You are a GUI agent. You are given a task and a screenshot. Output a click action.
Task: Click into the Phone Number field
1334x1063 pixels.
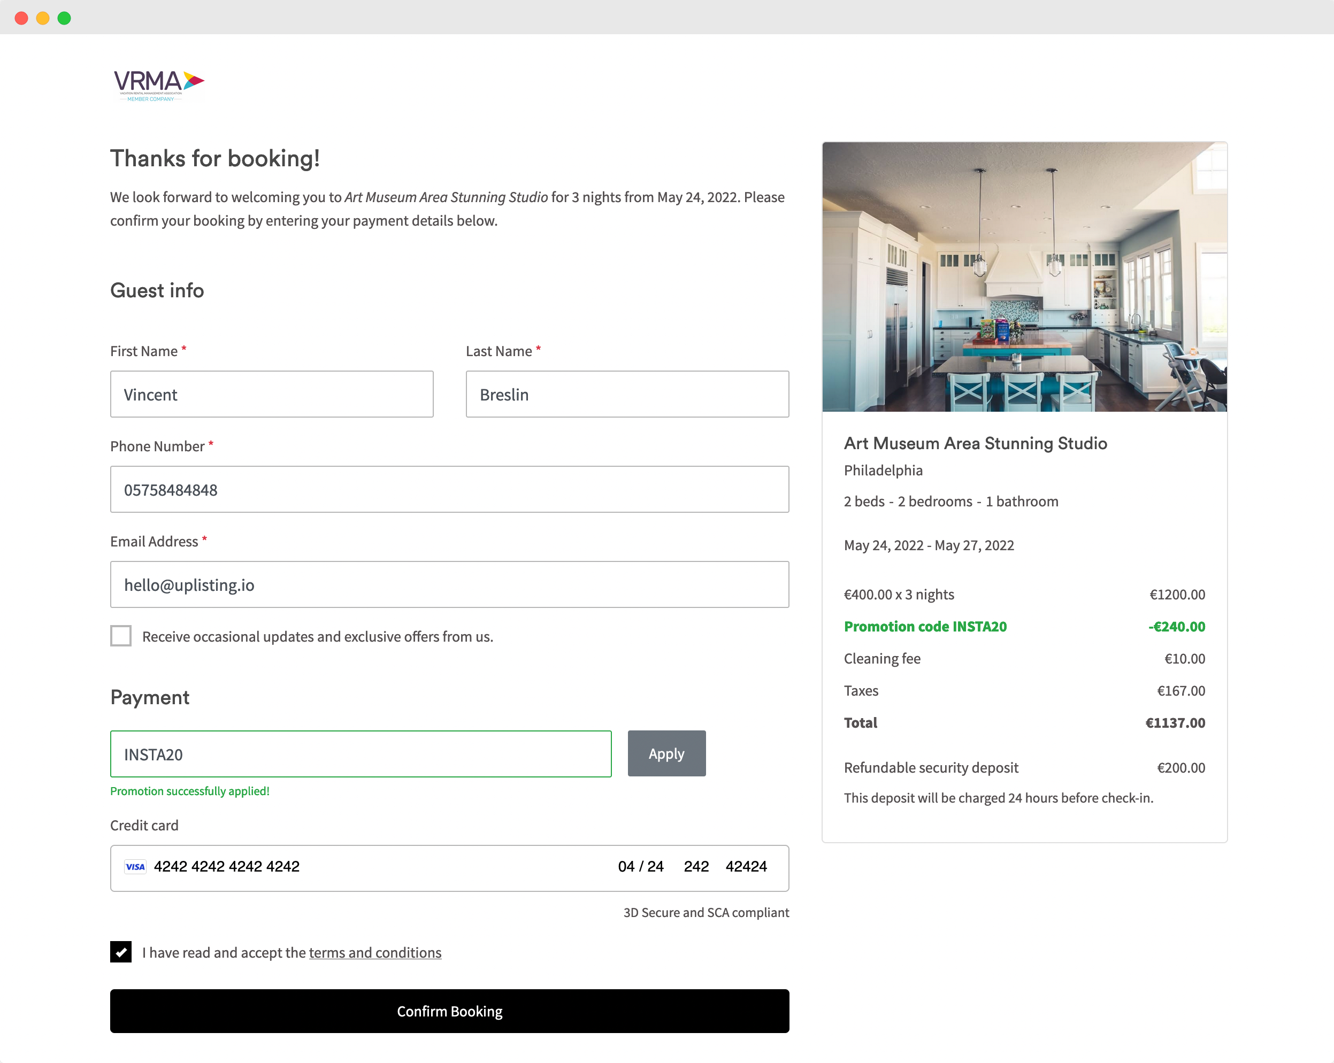coord(449,489)
